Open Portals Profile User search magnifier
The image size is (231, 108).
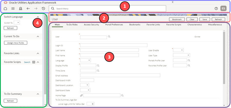click(x=189, y=60)
